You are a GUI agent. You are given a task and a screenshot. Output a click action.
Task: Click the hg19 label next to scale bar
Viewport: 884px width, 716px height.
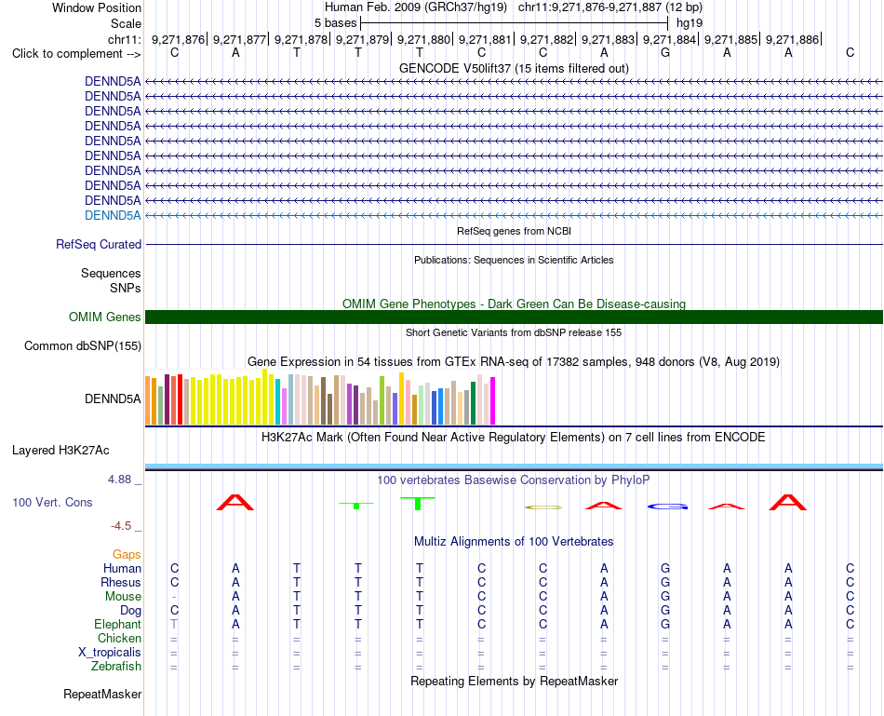pos(690,23)
